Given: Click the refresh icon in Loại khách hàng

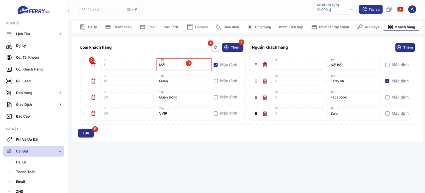Looking at the screenshot, I should click(215, 47).
